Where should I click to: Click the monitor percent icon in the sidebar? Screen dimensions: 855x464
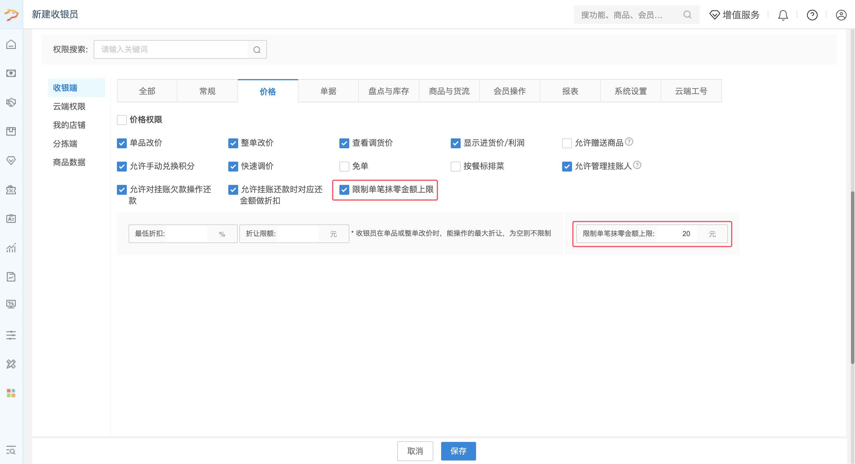[11, 304]
